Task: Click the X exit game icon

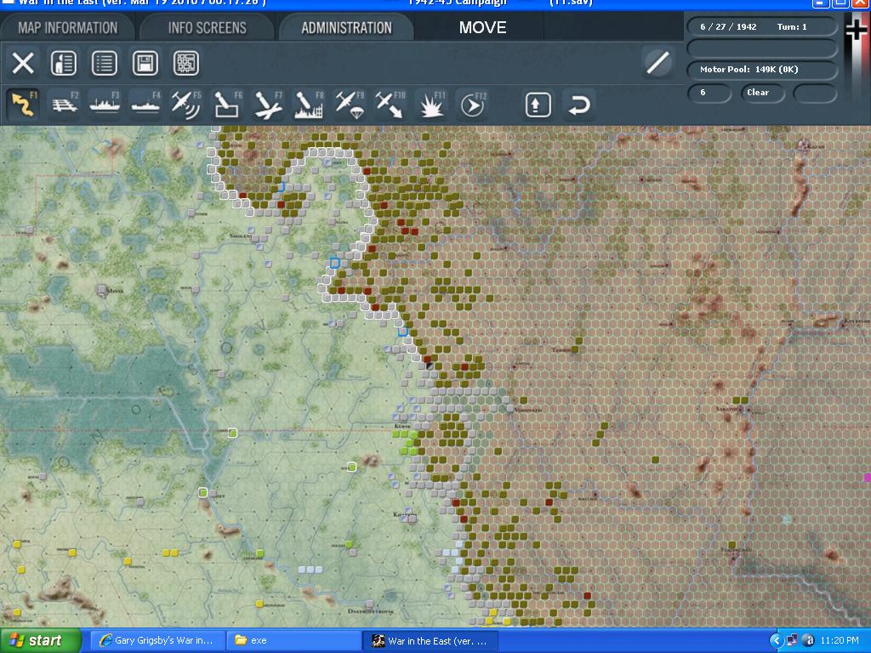Action: [23, 63]
